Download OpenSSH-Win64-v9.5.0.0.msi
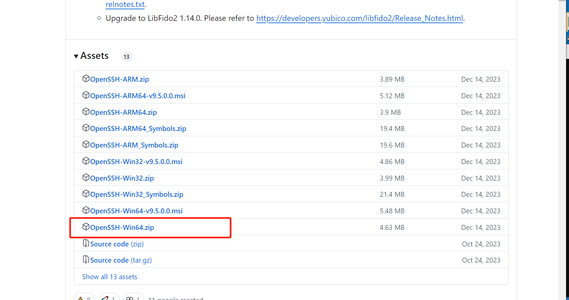The width and height of the screenshot is (569, 300). 136,211
